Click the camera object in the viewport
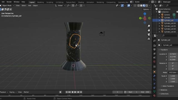Viewport: 178px width, 100px height. pyautogui.click(x=102, y=34)
